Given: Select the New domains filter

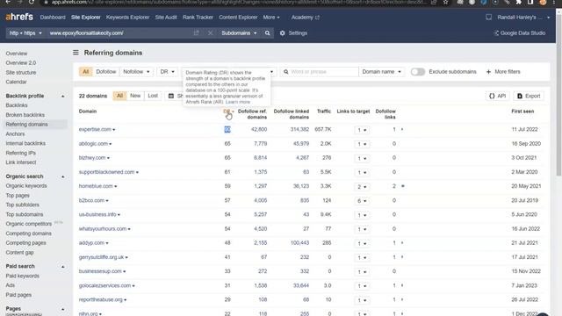Looking at the screenshot, I should coord(135,96).
